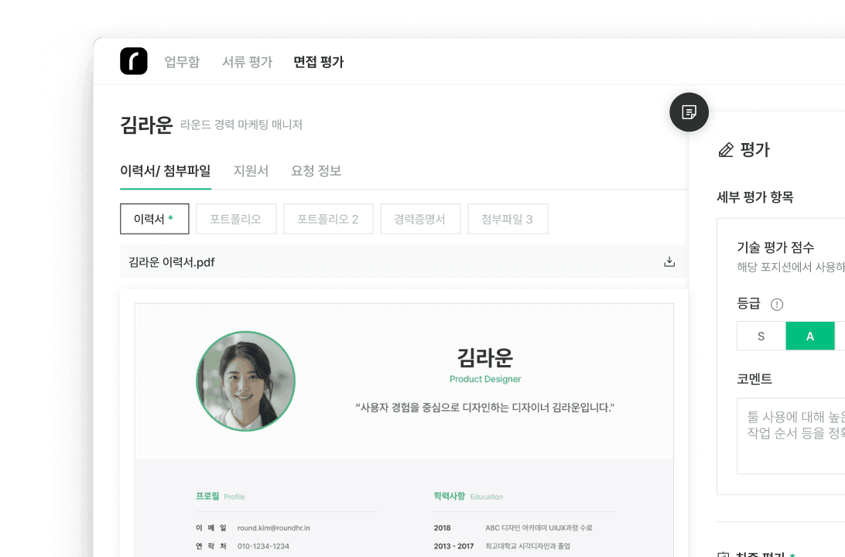845x557 pixels.
Task: Go to the 업무함 menu
Action: tap(182, 63)
